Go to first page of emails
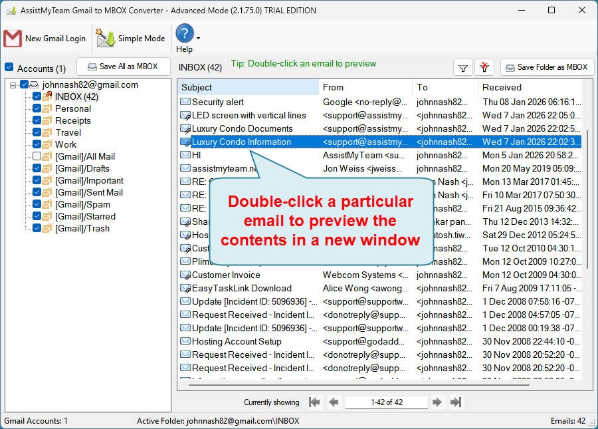The width and height of the screenshot is (598, 429). point(315,402)
